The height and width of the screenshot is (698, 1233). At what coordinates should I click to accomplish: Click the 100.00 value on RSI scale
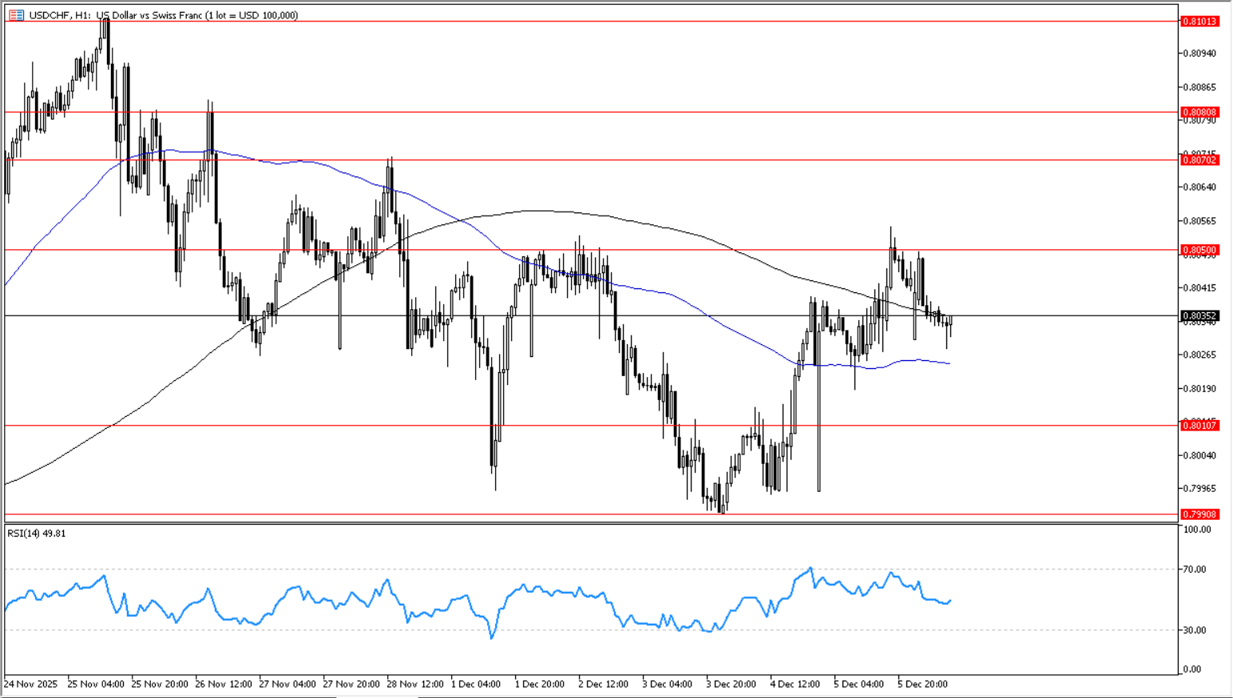[1197, 529]
